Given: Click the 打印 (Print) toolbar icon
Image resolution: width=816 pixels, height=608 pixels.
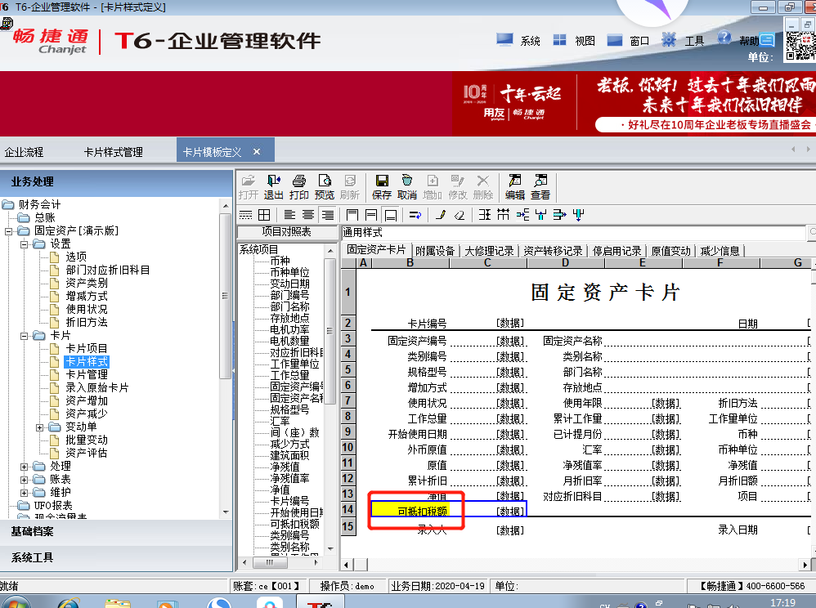Looking at the screenshot, I should (x=298, y=186).
